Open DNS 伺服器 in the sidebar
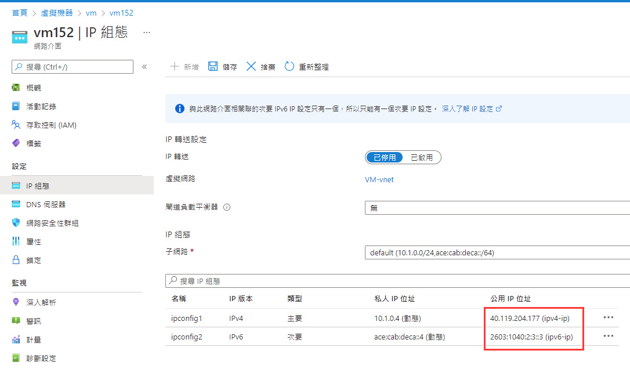 tap(46, 204)
